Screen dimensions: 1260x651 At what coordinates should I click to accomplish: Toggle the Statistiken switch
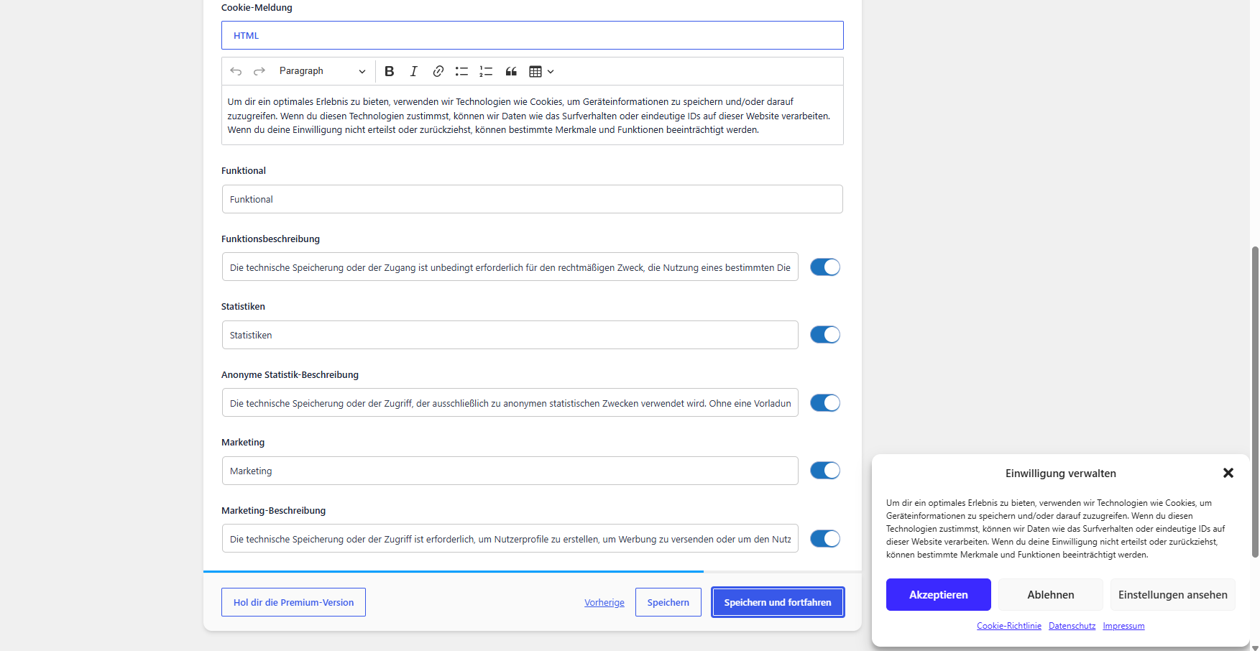825,335
